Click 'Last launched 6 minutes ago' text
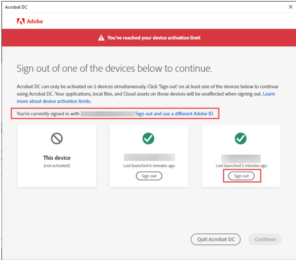This screenshot has height=260, width=296. pos(149,166)
